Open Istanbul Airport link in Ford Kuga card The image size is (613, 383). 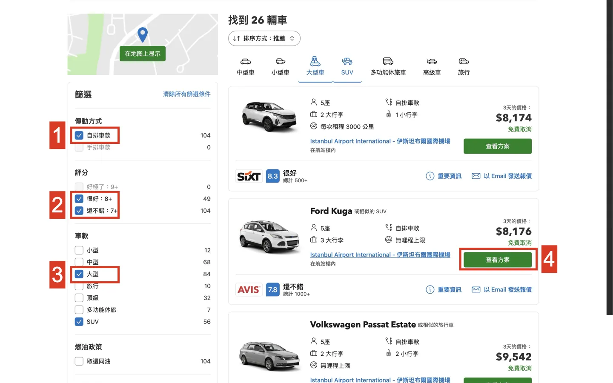[x=380, y=255]
